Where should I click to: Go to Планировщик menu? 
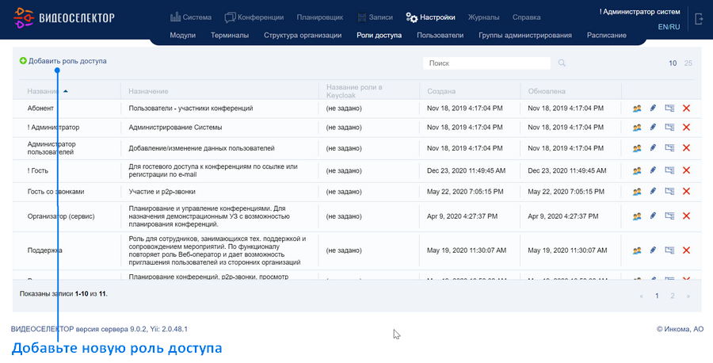[320, 17]
